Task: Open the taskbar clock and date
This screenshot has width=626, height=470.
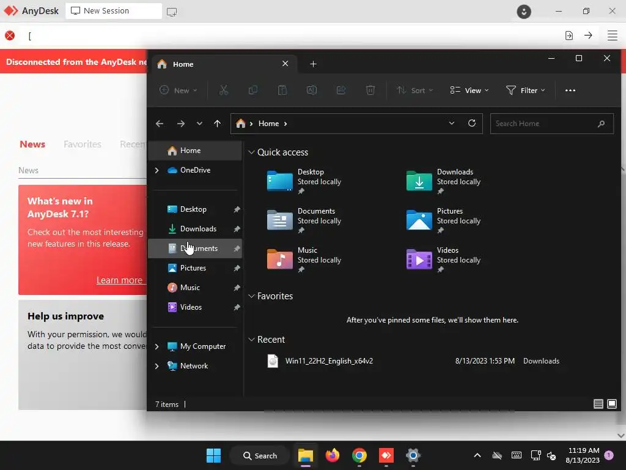Action: click(583, 455)
